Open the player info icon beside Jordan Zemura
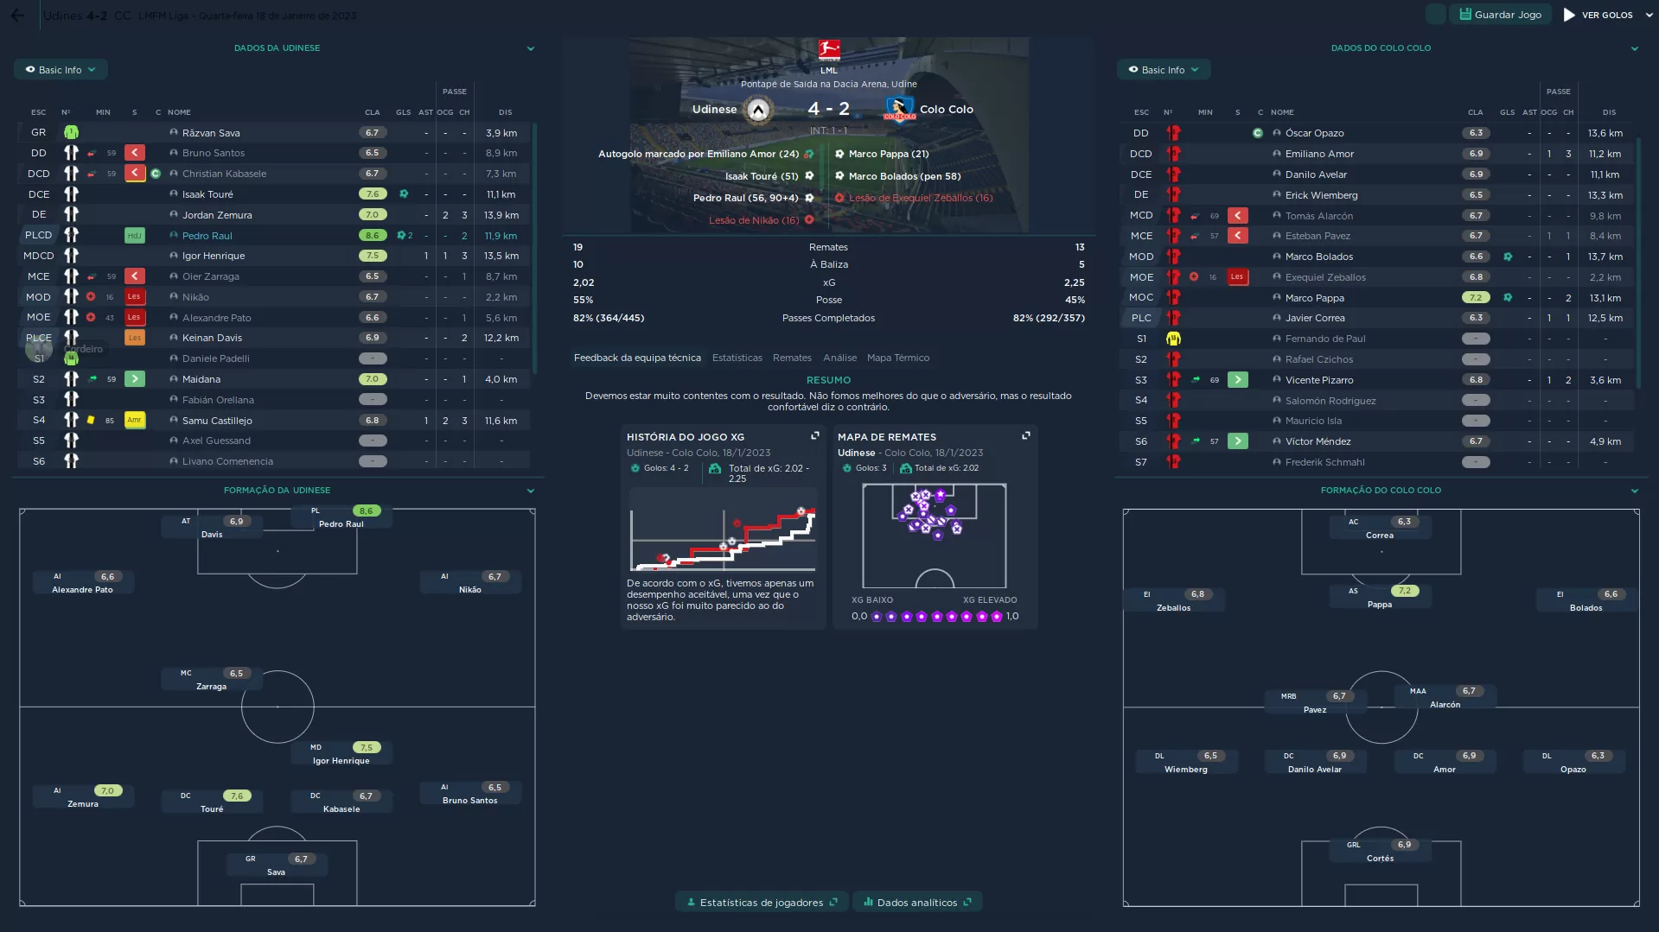Screen dimensions: 1659x932 click(174, 215)
